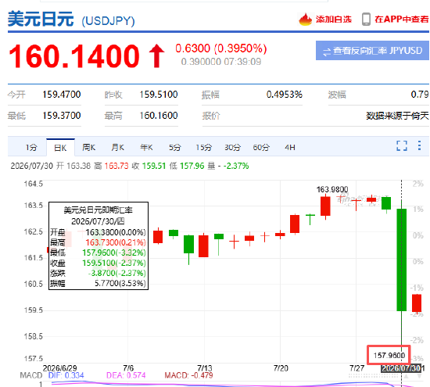Switch to the 5分 chart tab
Image resolution: width=430 pixels, height=387 pixels.
[x=174, y=148]
